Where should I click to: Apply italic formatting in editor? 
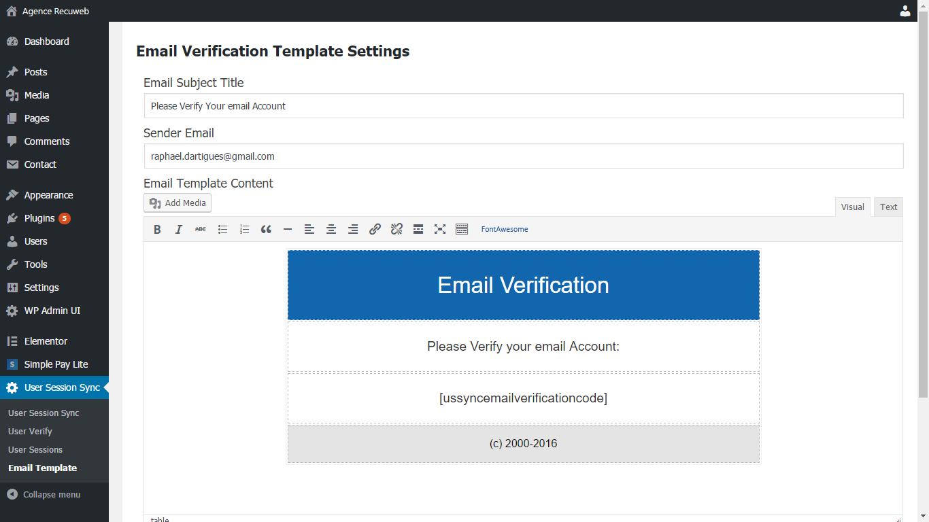tap(179, 230)
